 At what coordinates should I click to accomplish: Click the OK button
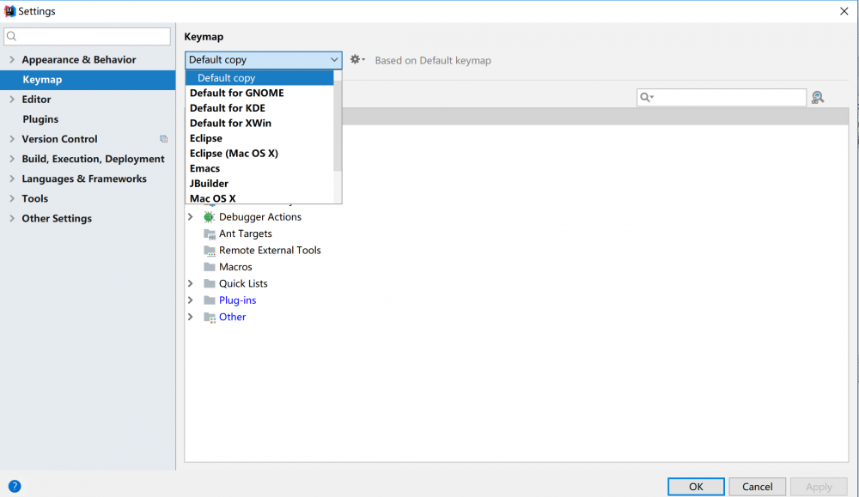(x=696, y=487)
